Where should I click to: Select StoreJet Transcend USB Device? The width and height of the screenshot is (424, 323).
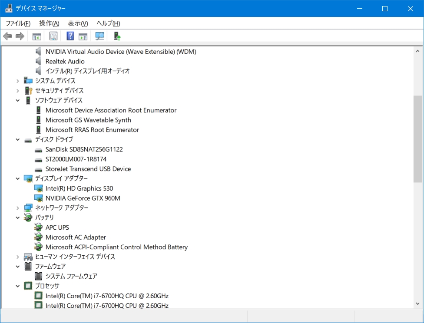pos(88,168)
